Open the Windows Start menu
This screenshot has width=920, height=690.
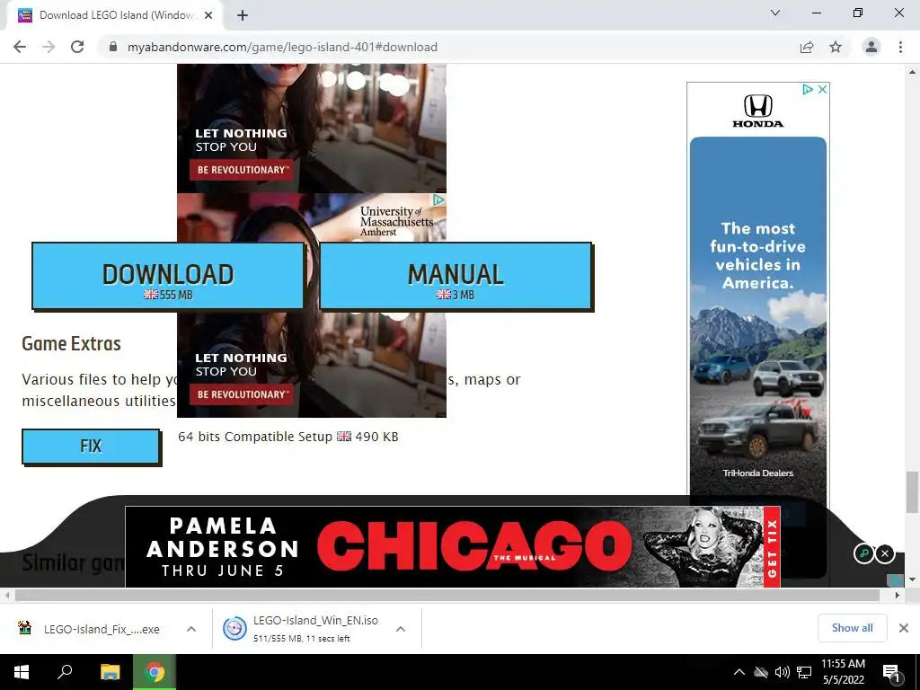pyautogui.click(x=22, y=672)
